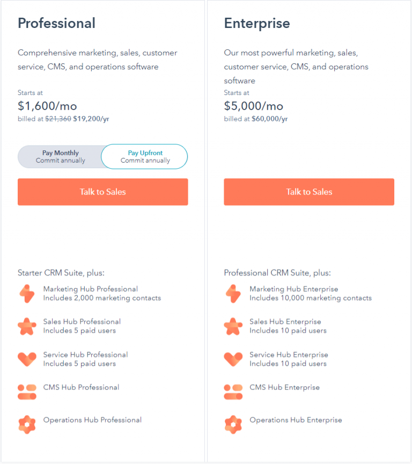
Task: Select the Professional plan heading
Action: coord(56,23)
